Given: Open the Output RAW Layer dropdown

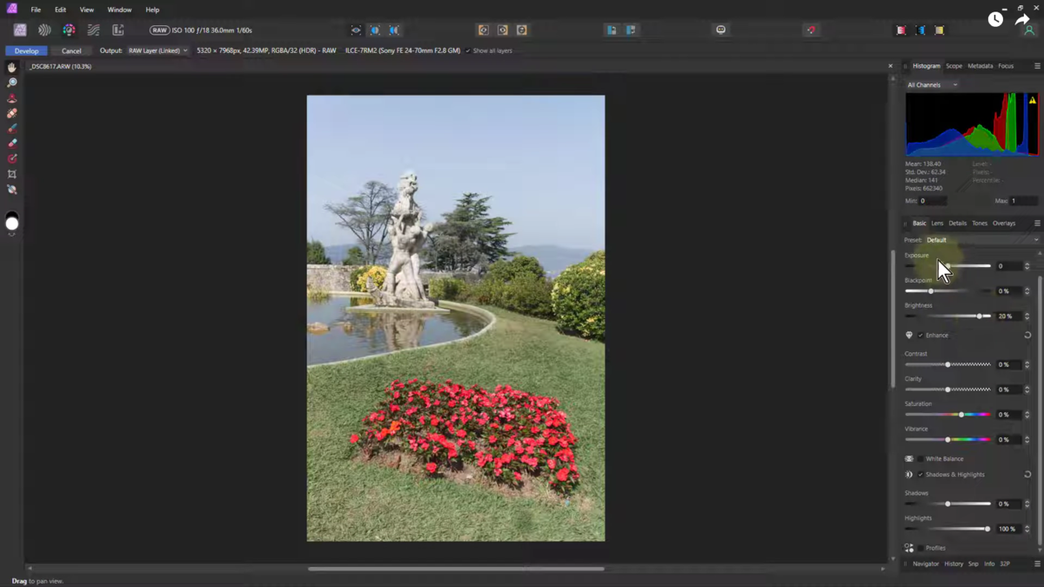Looking at the screenshot, I should click(157, 51).
